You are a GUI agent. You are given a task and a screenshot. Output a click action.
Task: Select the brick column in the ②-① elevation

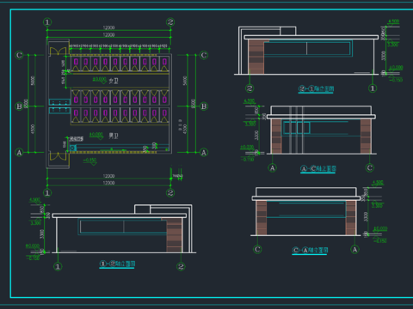click(256, 57)
